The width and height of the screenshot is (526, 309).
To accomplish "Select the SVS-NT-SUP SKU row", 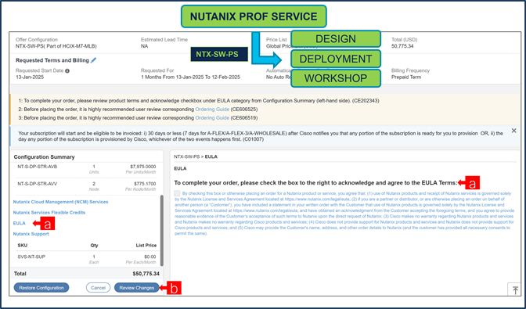I will 87,260.
